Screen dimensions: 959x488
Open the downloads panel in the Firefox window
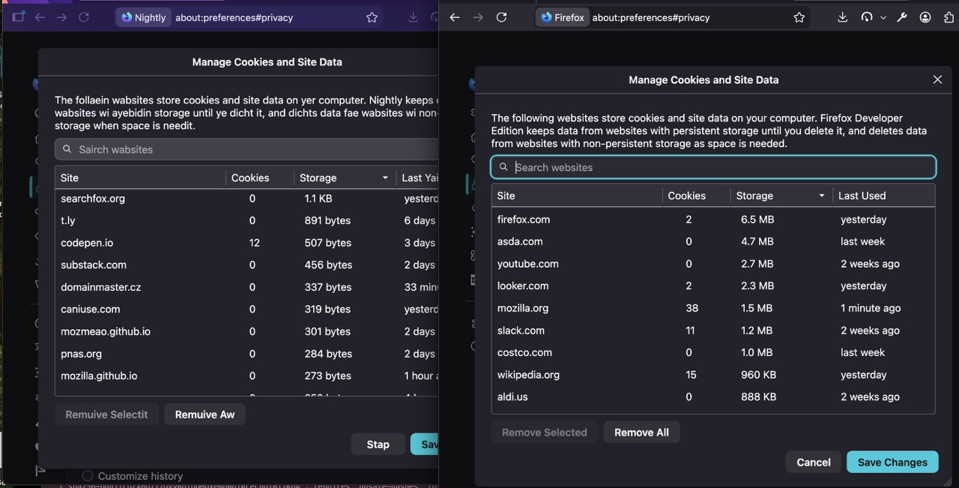point(842,17)
